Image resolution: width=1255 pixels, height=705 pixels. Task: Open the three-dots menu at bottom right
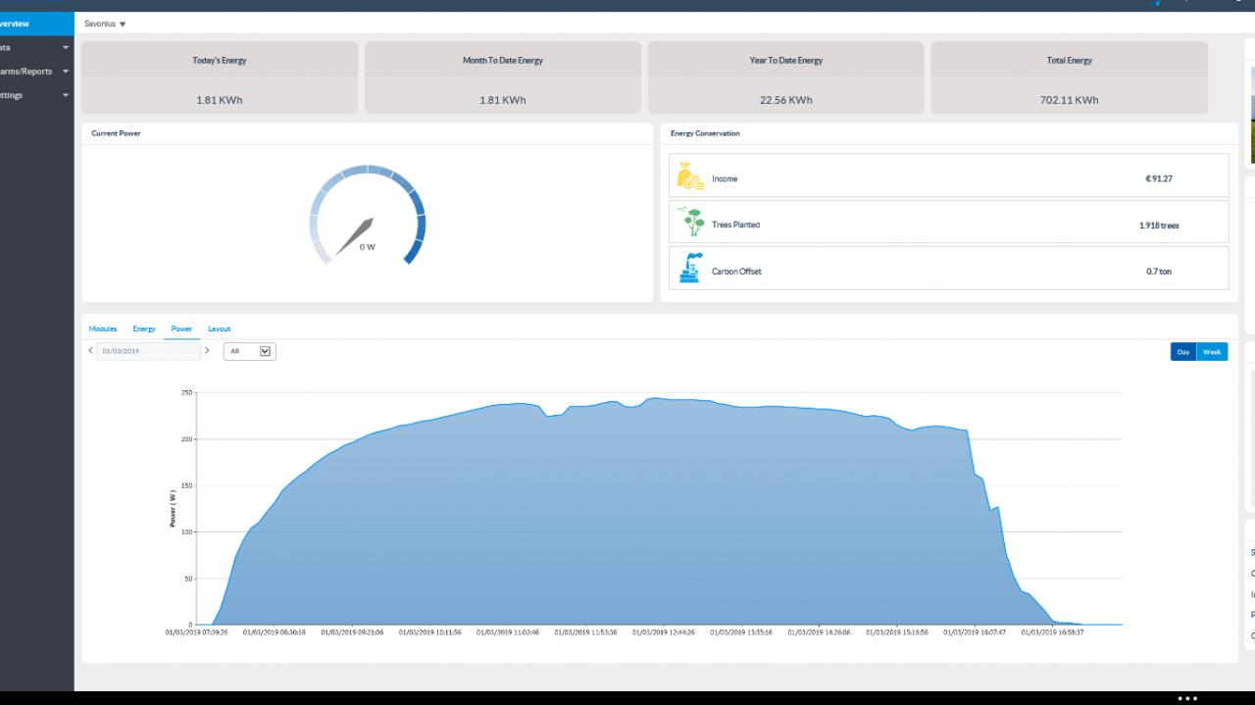coord(1187,698)
